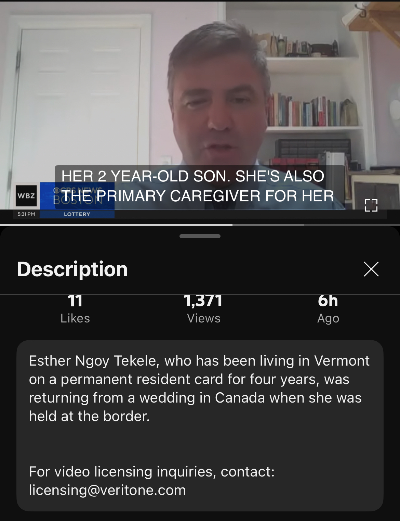This screenshot has width=400, height=521.
Task: Jump to the buffered gray progress section
Action: point(268,225)
